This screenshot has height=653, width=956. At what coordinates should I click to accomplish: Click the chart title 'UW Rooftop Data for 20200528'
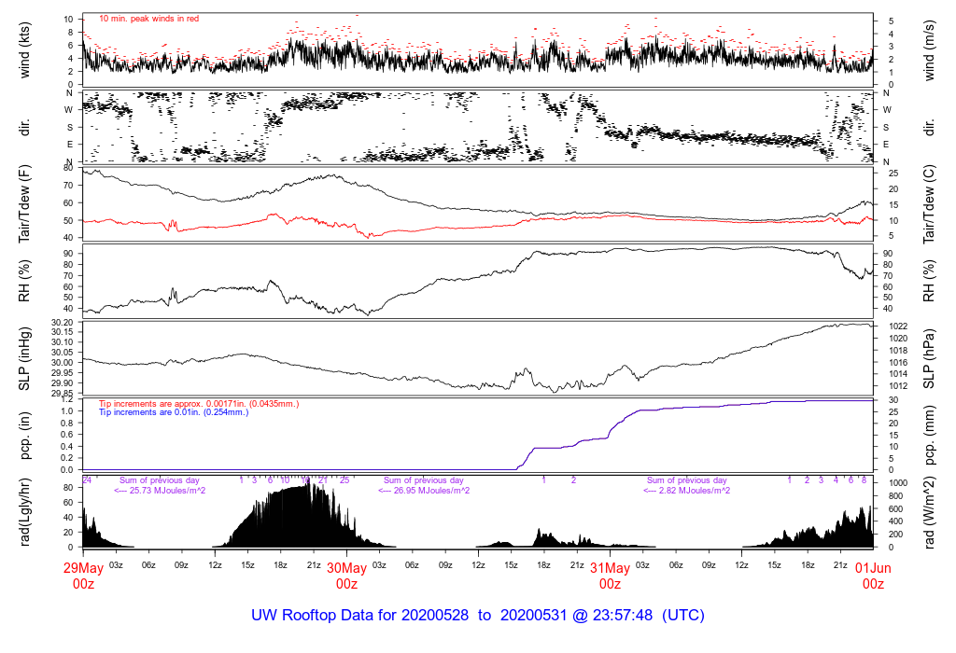[359, 615]
